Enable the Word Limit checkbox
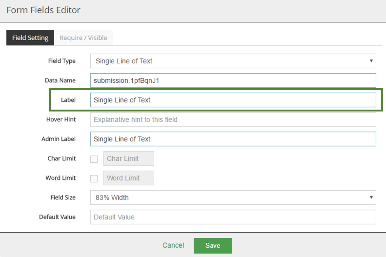The image size is (386, 257). (94, 179)
